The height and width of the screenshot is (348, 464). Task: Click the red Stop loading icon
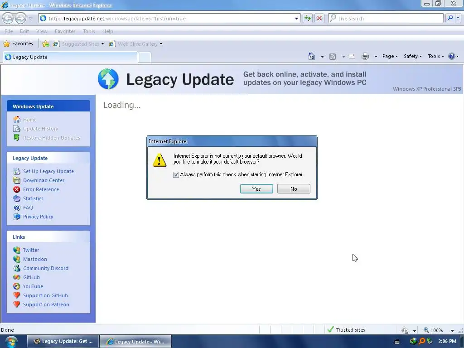[x=319, y=18]
